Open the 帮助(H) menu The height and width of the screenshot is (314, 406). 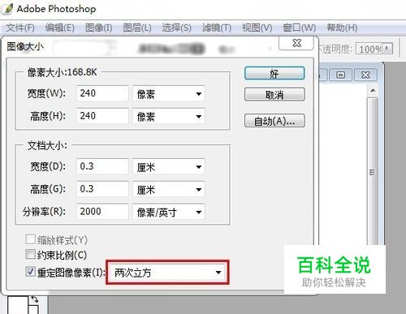(x=342, y=28)
